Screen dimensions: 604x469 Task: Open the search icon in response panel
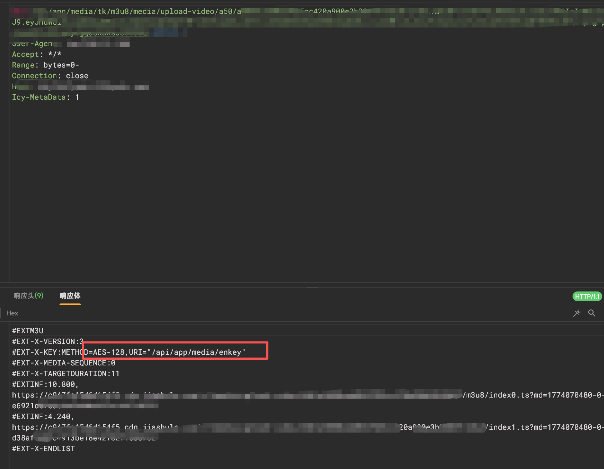(592, 313)
